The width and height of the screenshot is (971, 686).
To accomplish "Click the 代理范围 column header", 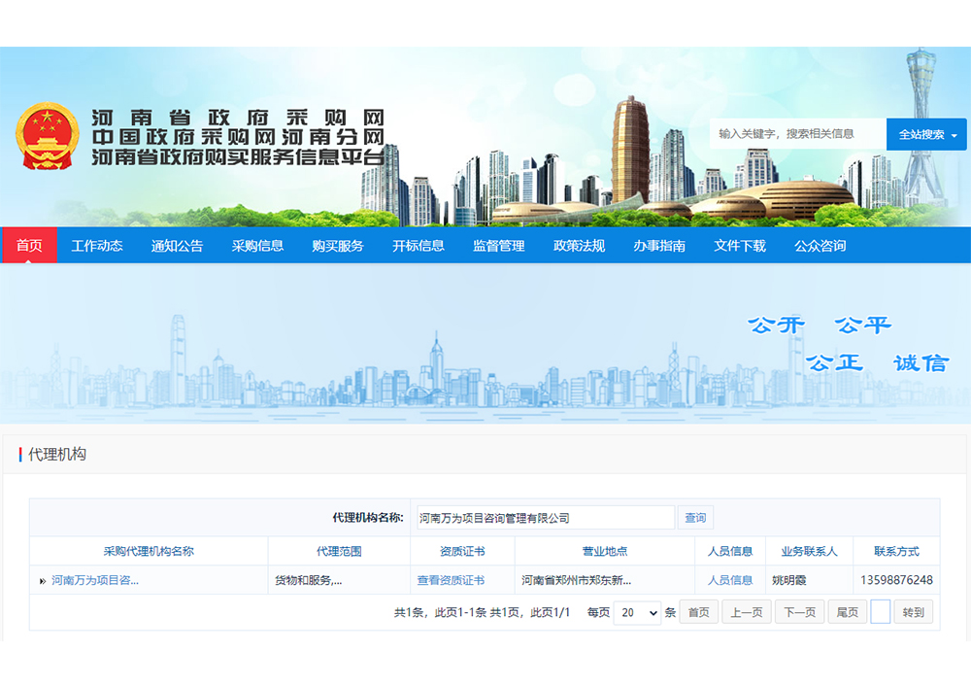I will click(x=339, y=552).
